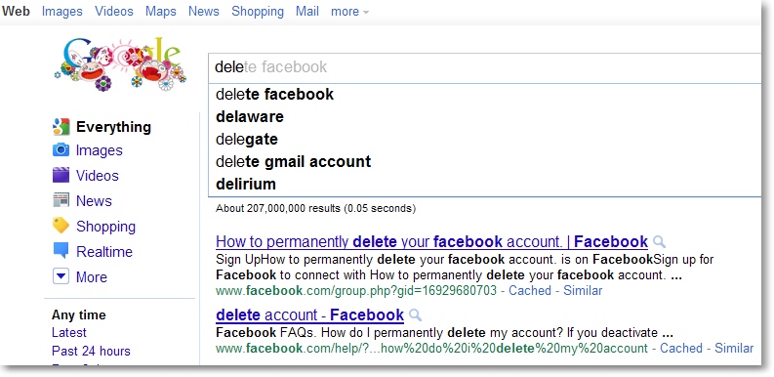The image size is (774, 377).
Task: Open Videos via clapperboard icon
Action: (x=61, y=175)
